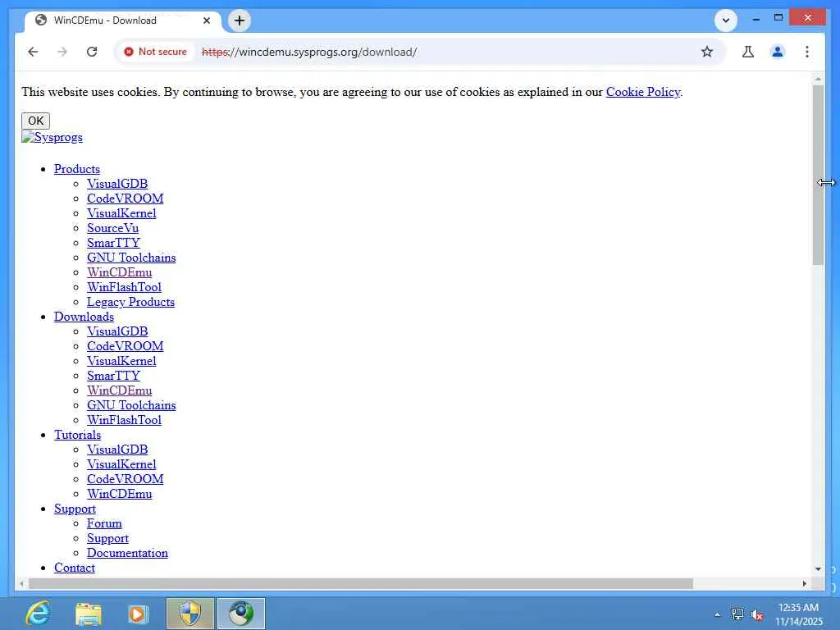Click the browser forward arrow
This screenshot has height=630, width=840.
coord(62,52)
